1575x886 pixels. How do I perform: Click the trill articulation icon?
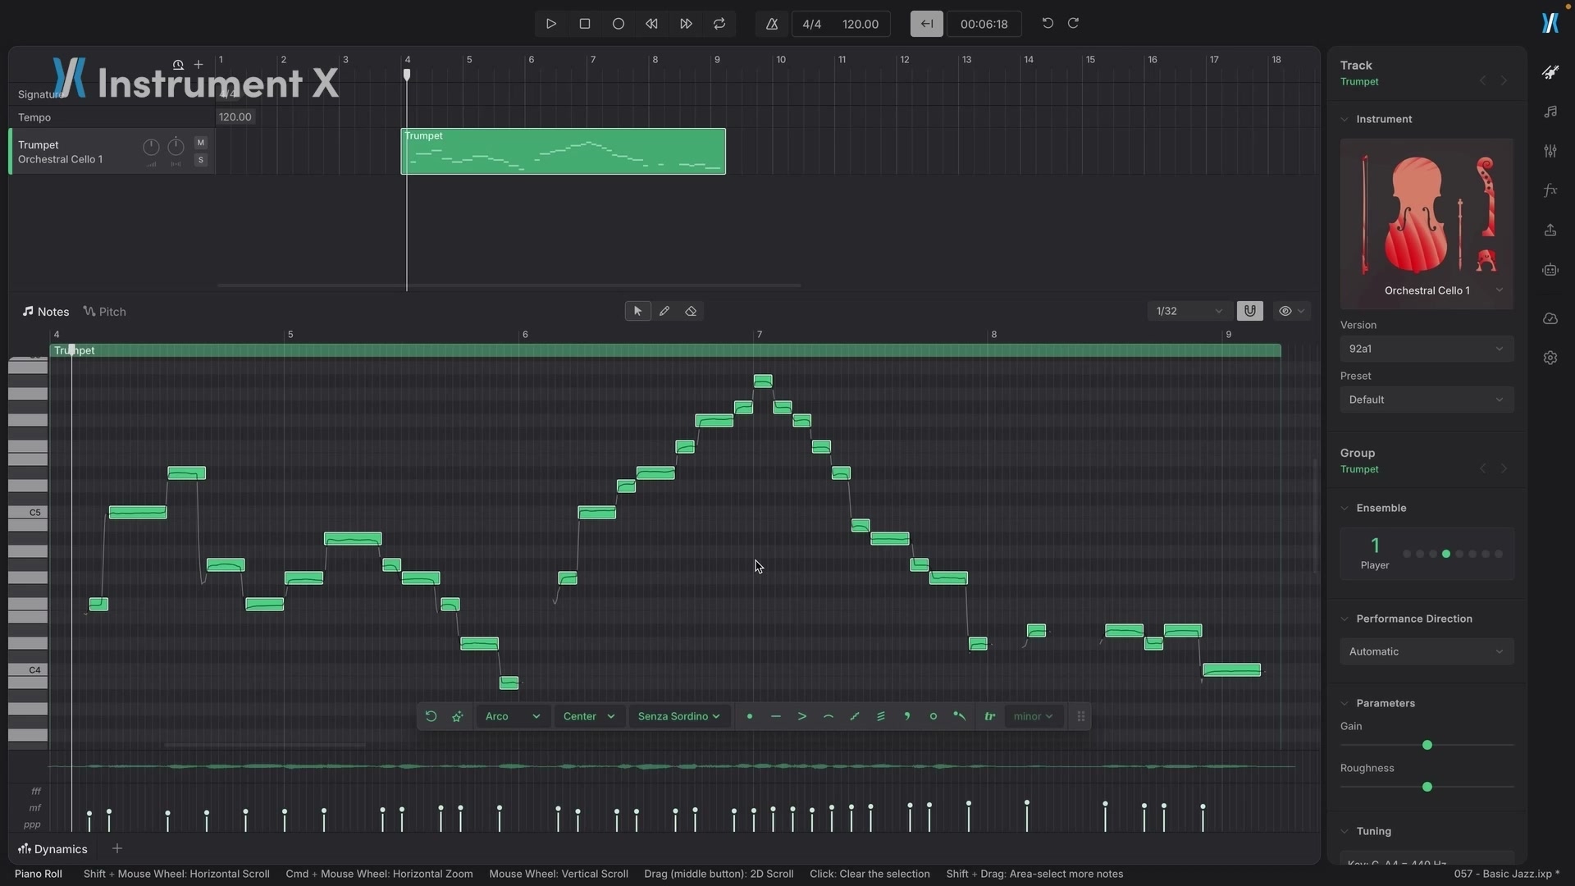pos(990,717)
